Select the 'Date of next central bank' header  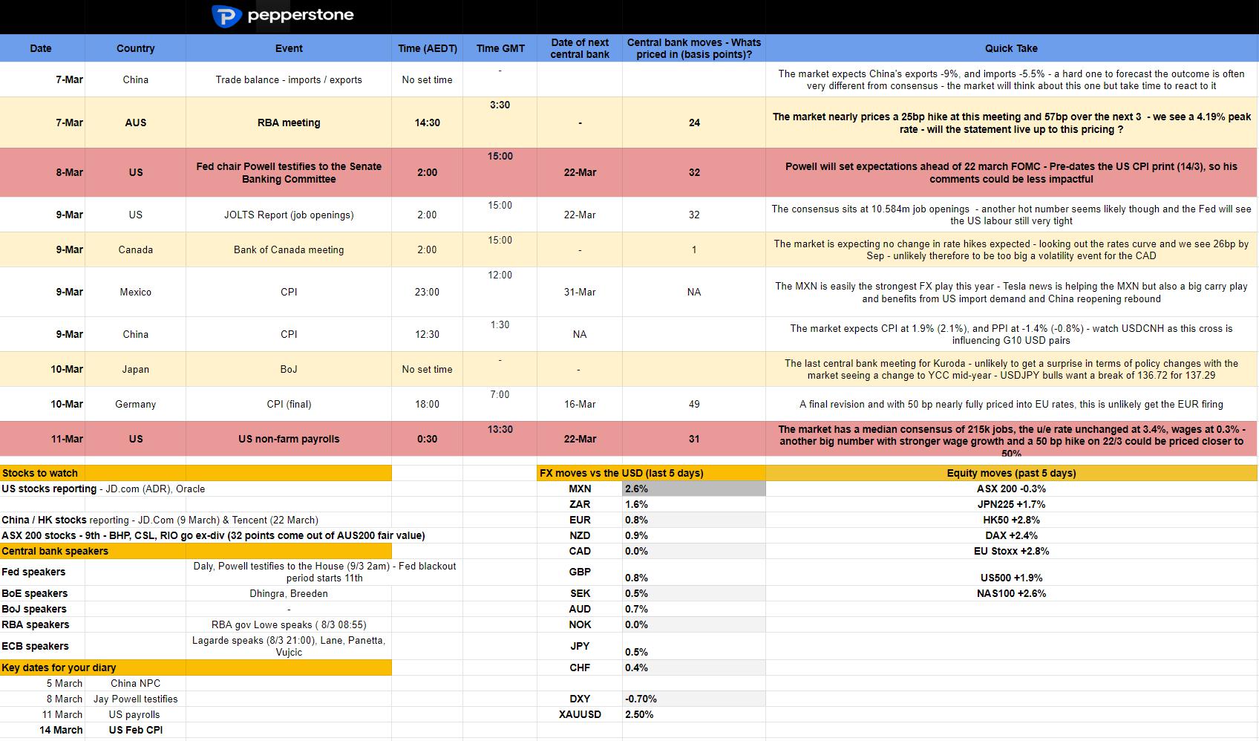click(x=580, y=48)
